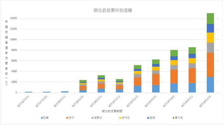Select the green segment of the 10月19日 bar

[x=83, y=81]
